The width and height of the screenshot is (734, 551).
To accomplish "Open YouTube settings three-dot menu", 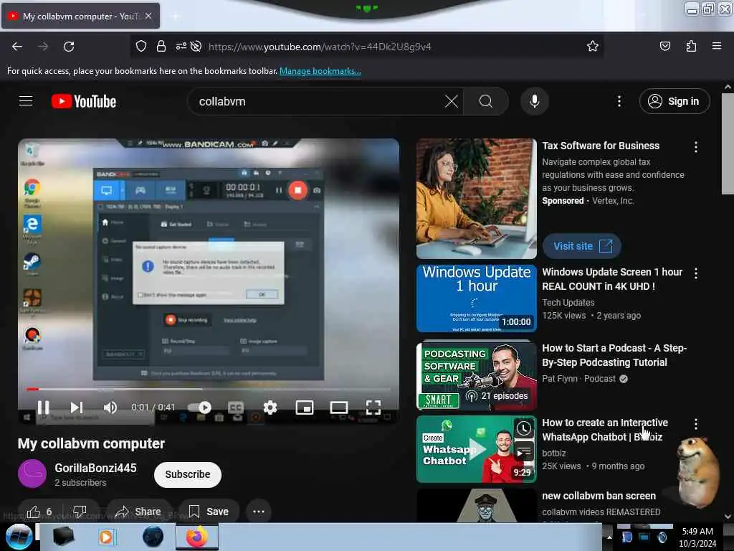I will click(x=619, y=101).
